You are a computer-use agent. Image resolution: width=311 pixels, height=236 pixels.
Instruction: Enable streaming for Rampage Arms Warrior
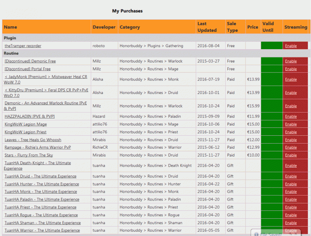point(291,147)
